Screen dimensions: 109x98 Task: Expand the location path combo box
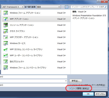66,81
